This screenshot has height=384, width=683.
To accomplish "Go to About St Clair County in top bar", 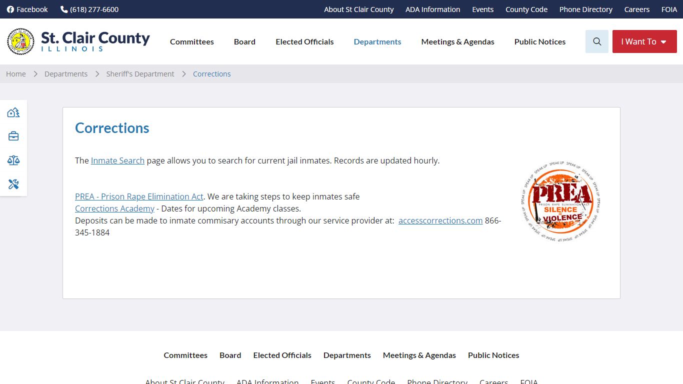I will (359, 9).
